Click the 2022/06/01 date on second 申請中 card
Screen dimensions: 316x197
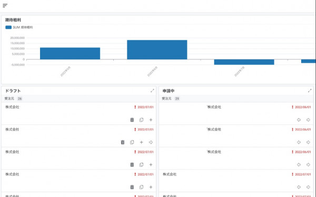click(303, 129)
